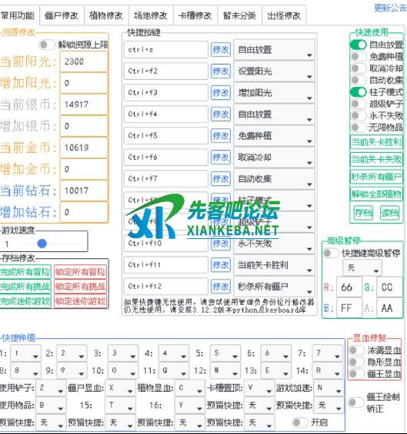This screenshot has width=407, height=434.
Task: Click 修改 button next to Ctrl+f2 hotkey
Action: (x=220, y=71)
